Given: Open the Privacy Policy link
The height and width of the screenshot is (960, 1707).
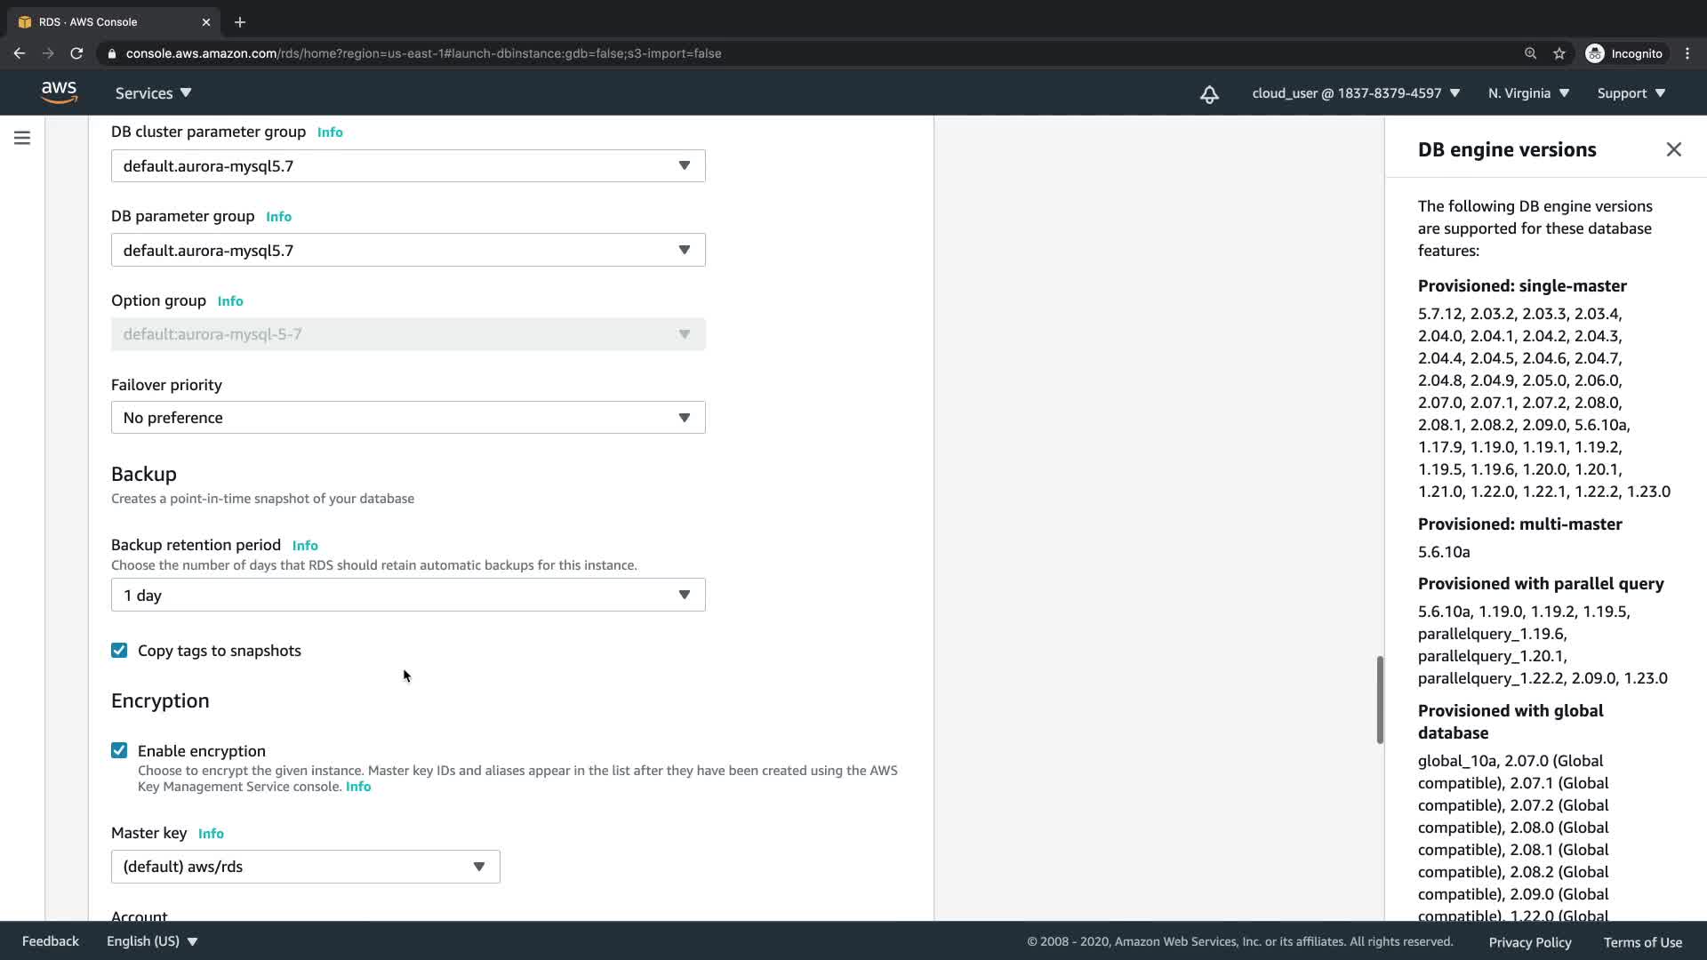Looking at the screenshot, I should tap(1529, 942).
